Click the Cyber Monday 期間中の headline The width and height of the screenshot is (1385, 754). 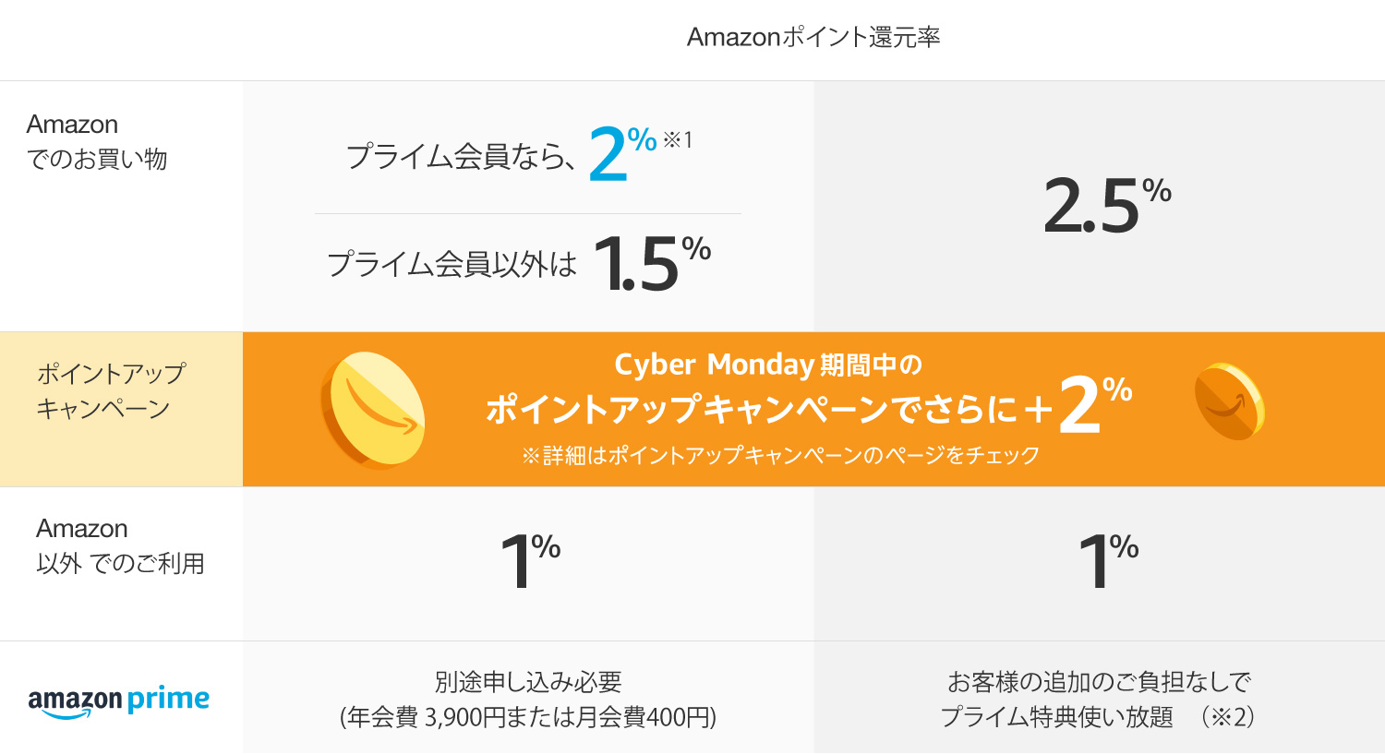tap(768, 365)
